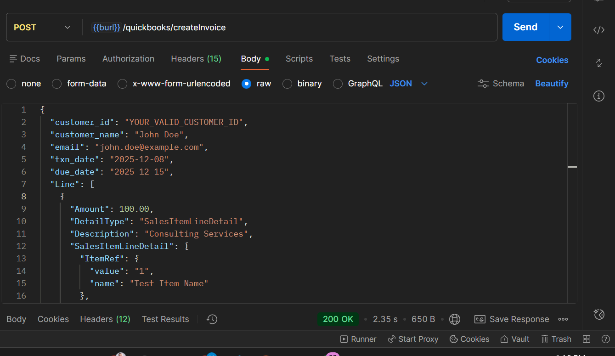Launch the Runner from the status bar
This screenshot has height=356, width=615.
point(358,339)
